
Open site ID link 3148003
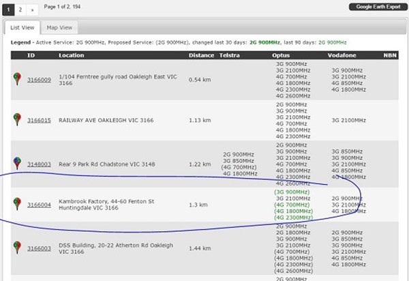(x=39, y=164)
